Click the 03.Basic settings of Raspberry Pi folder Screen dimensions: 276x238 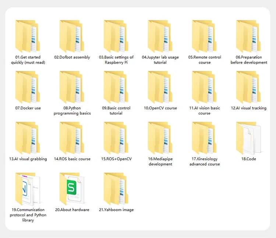coord(116,36)
